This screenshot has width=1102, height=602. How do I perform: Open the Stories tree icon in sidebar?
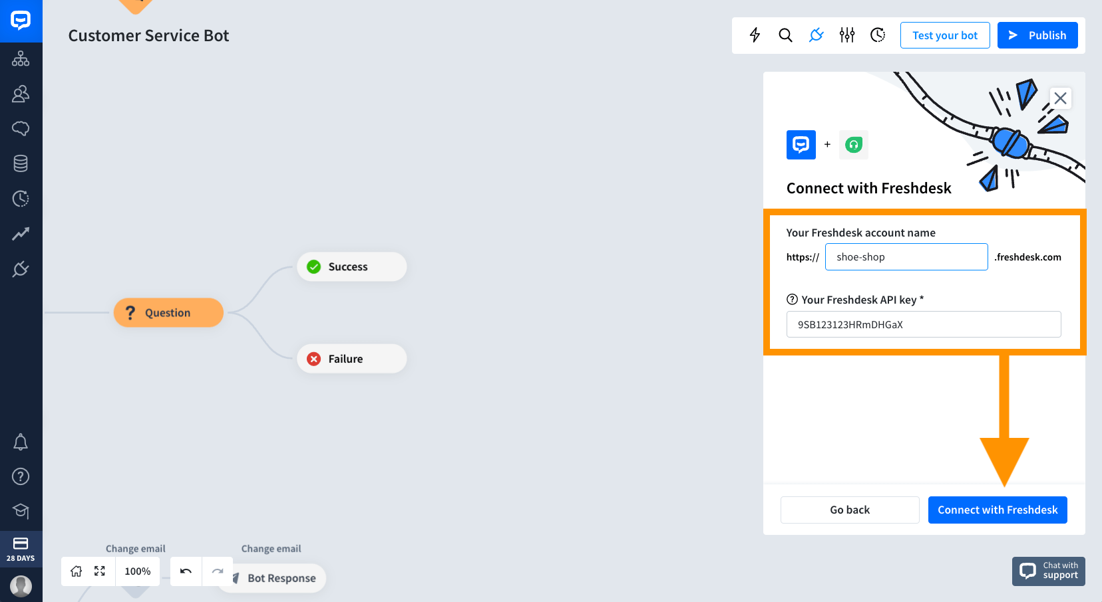click(x=21, y=59)
